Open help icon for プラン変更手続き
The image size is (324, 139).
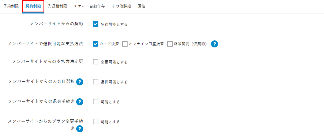coord(79,129)
